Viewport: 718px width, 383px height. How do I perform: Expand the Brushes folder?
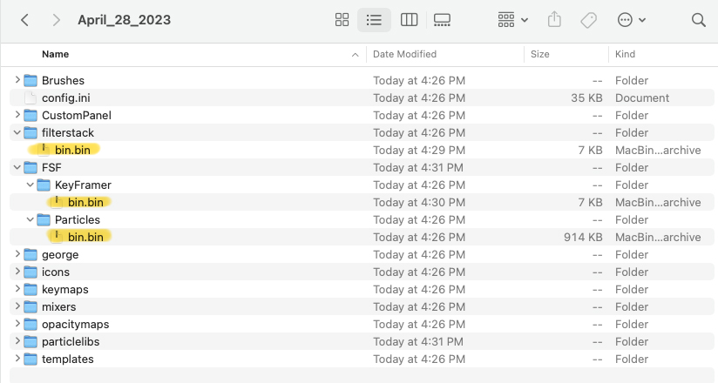(17, 80)
